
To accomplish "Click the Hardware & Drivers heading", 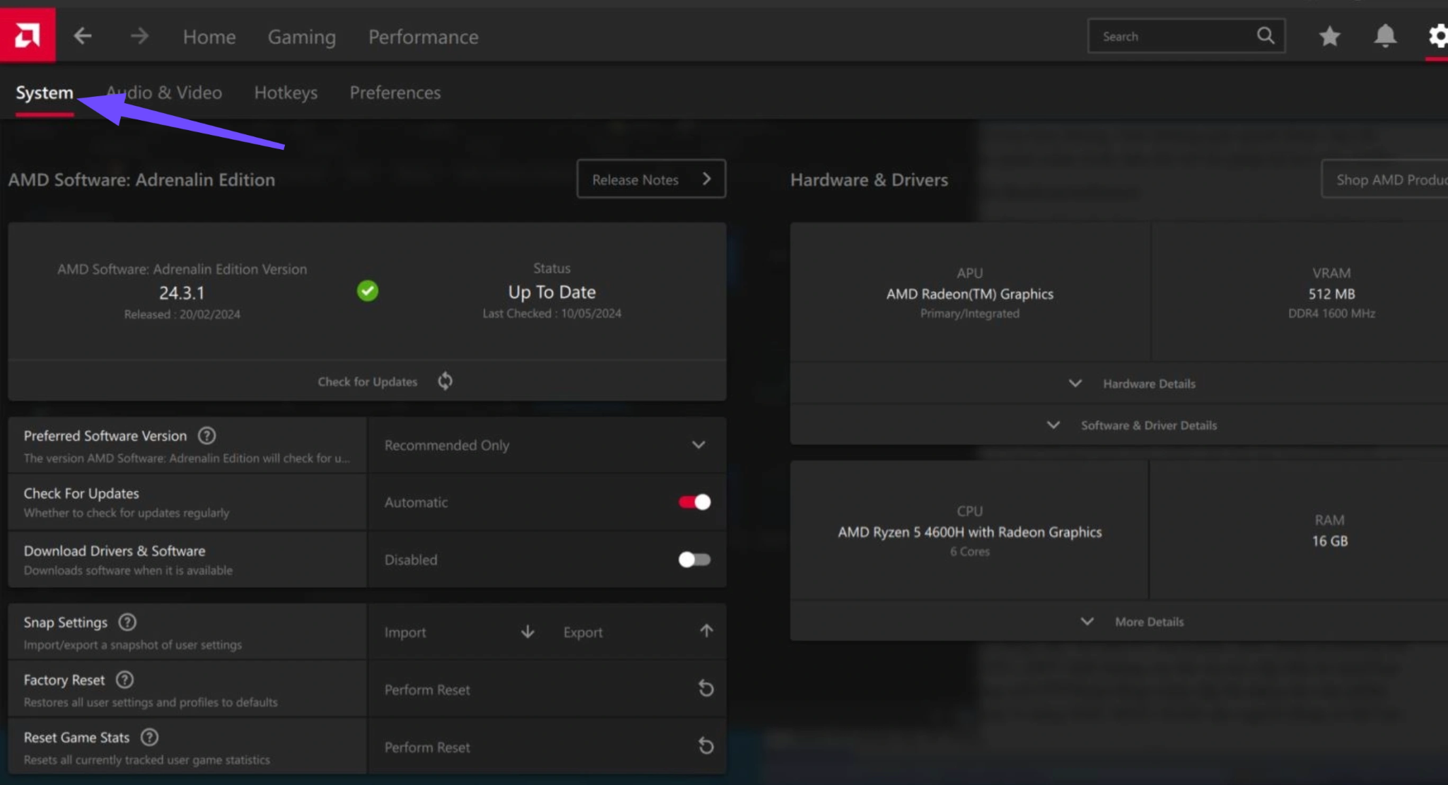I will [869, 179].
